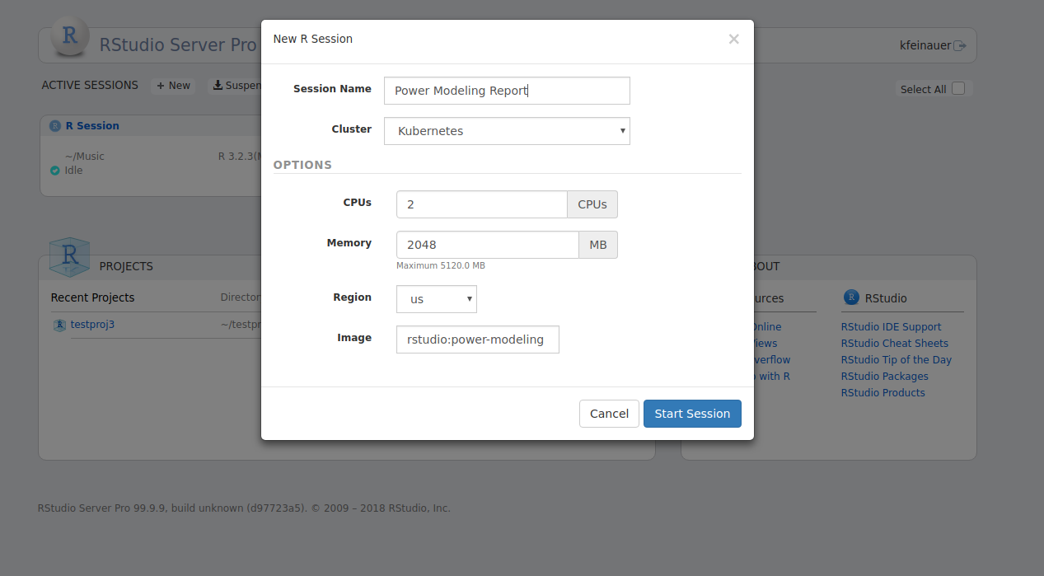
Task: Focus the CPUs input field
Action: [481, 204]
